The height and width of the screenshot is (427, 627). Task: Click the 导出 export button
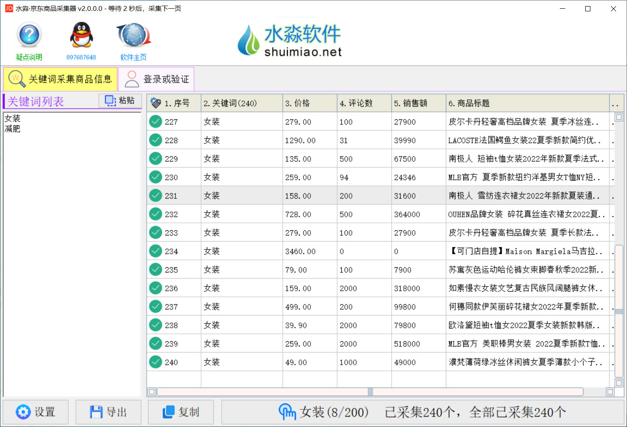point(108,412)
